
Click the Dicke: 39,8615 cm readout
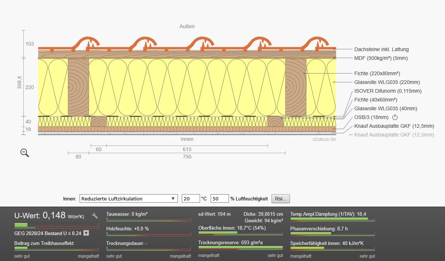tap(263, 214)
